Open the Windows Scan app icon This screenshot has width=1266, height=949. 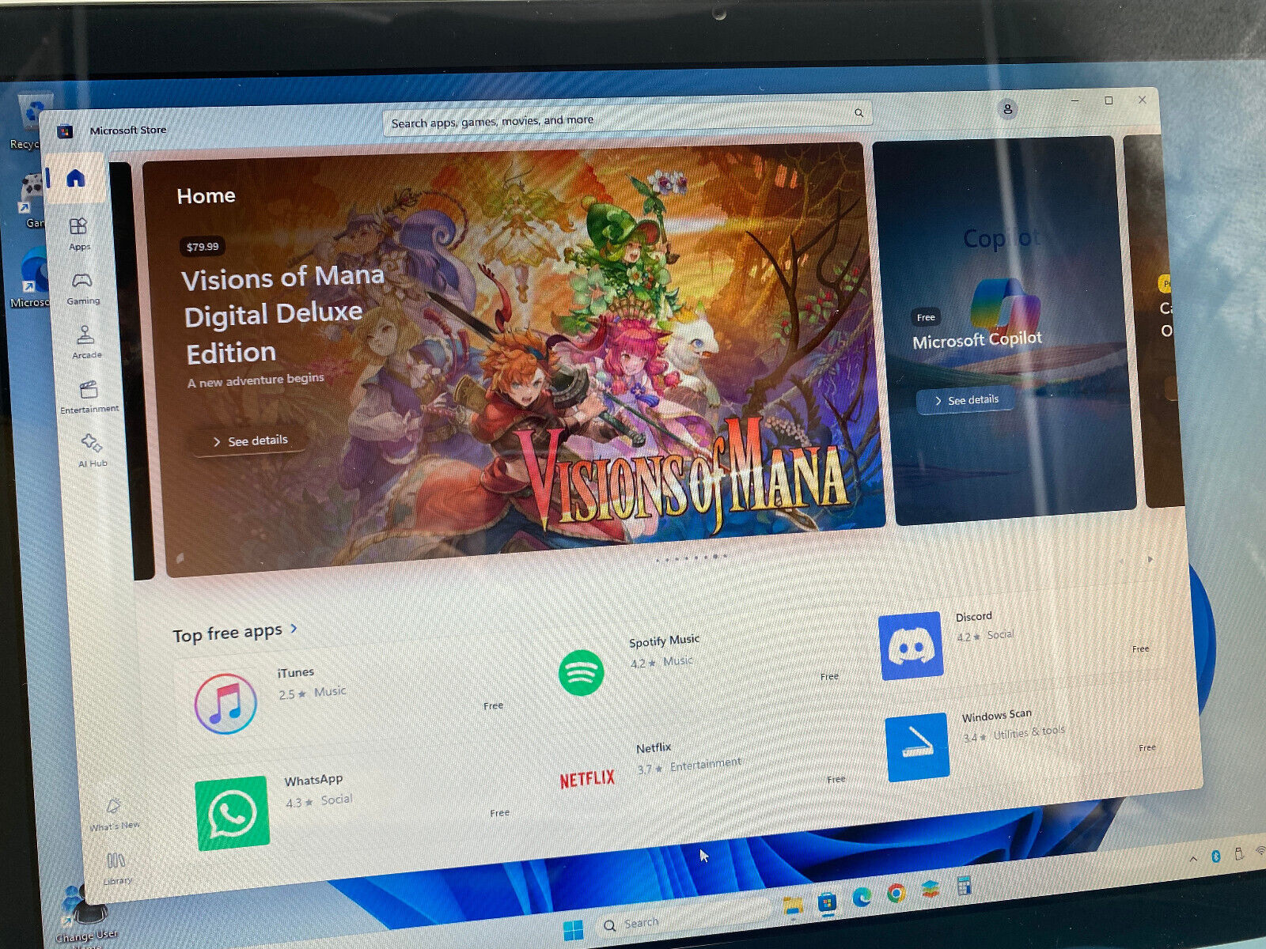(917, 747)
